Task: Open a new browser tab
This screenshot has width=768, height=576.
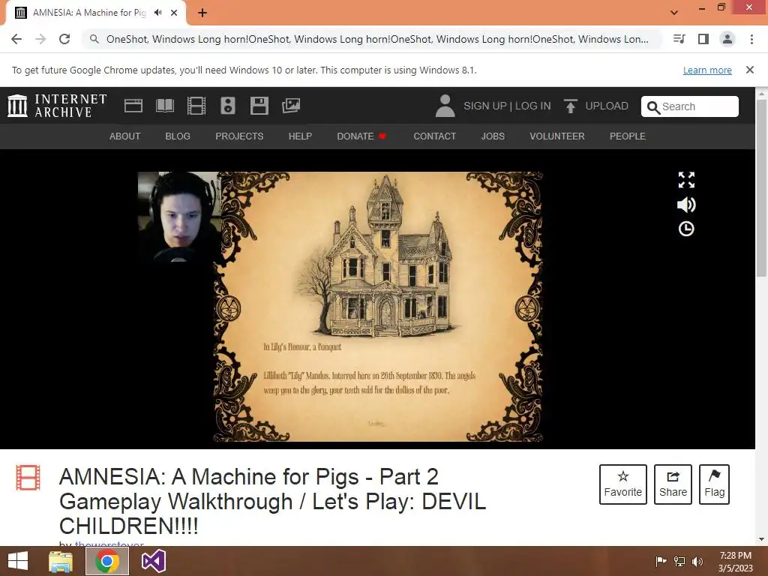Action: 202,13
